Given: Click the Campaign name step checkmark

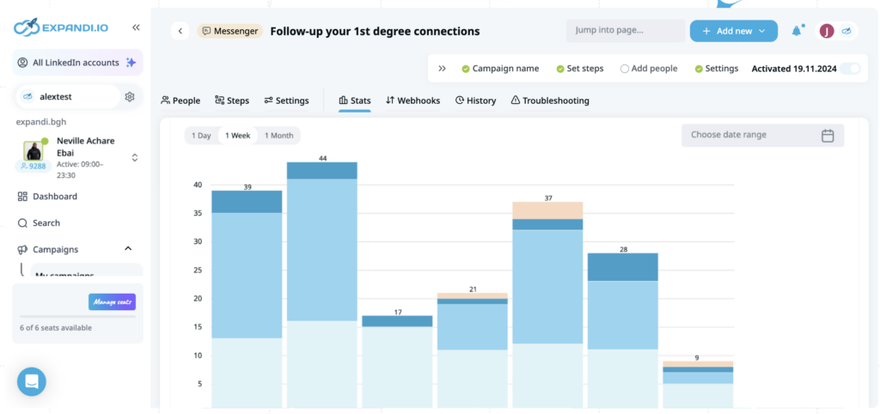Looking at the screenshot, I should pyautogui.click(x=466, y=69).
